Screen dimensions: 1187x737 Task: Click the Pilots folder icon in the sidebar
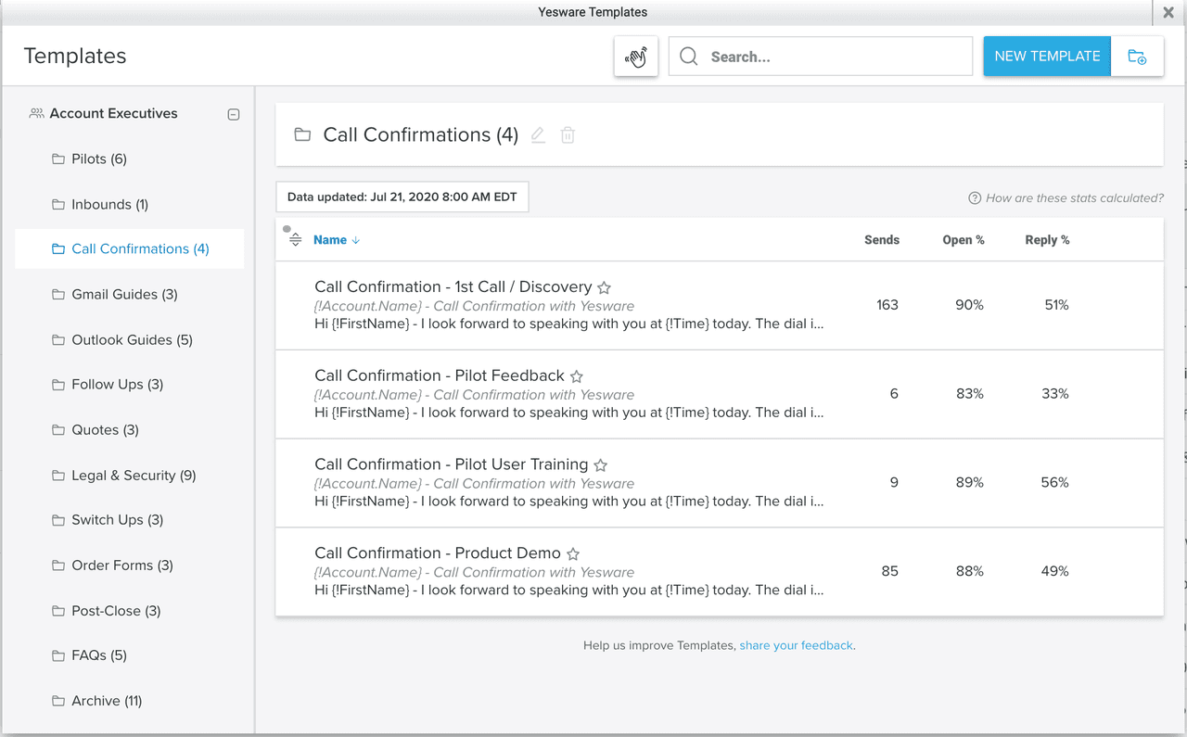click(57, 159)
